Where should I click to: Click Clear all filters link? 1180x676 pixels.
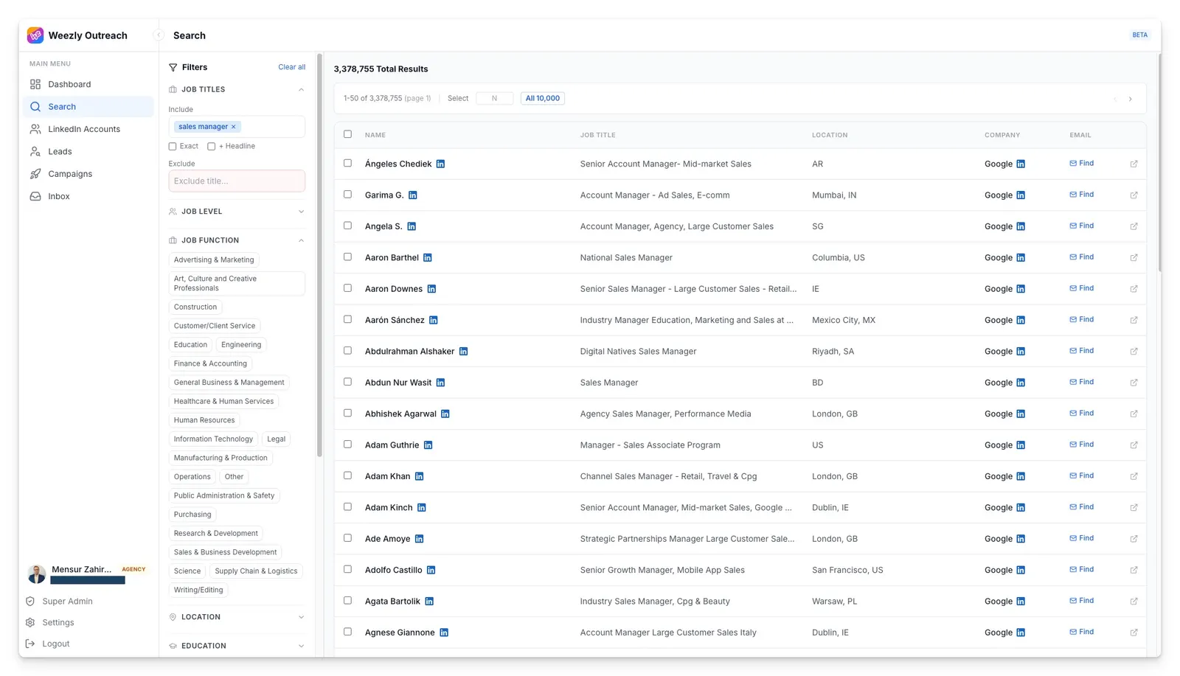pyautogui.click(x=291, y=67)
